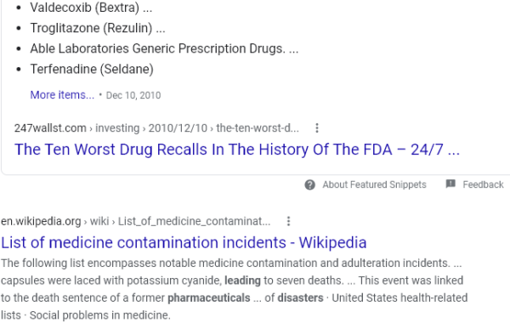510x323 pixels.
Task: Click the Dec 10, 2010 date
Action: (133, 95)
